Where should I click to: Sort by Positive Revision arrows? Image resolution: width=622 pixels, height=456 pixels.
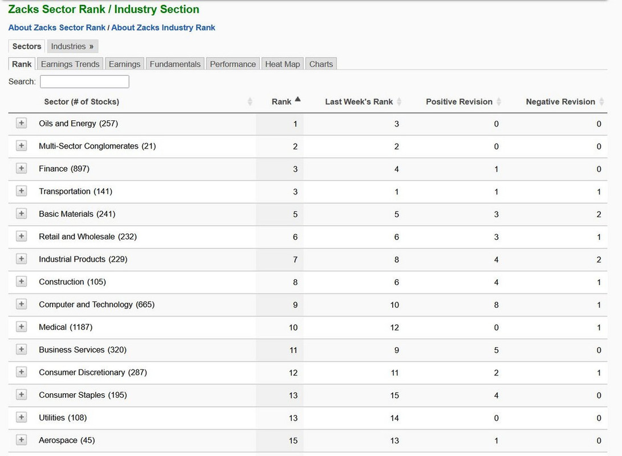tap(499, 102)
